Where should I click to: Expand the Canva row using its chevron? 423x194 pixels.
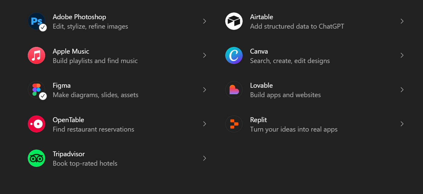point(402,55)
